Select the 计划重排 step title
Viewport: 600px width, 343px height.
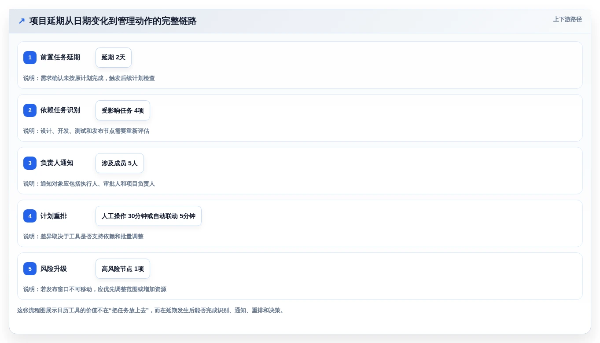tap(54, 216)
